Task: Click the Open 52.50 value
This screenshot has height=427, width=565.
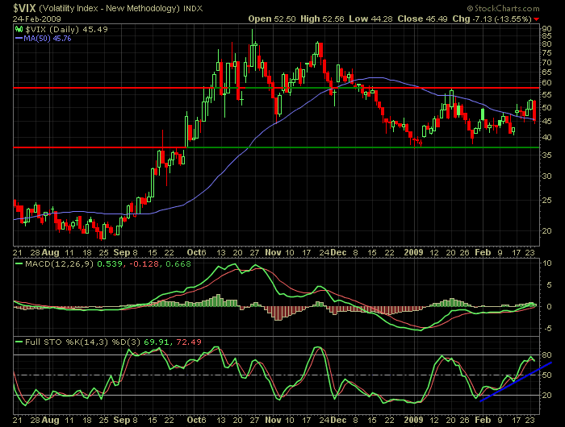Action: point(272,19)
